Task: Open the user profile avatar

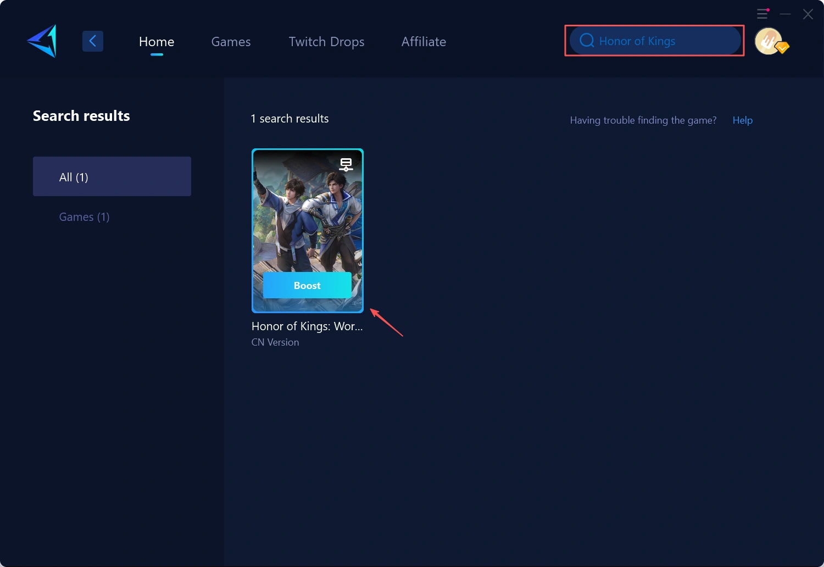Action: [x=767, y=41]
